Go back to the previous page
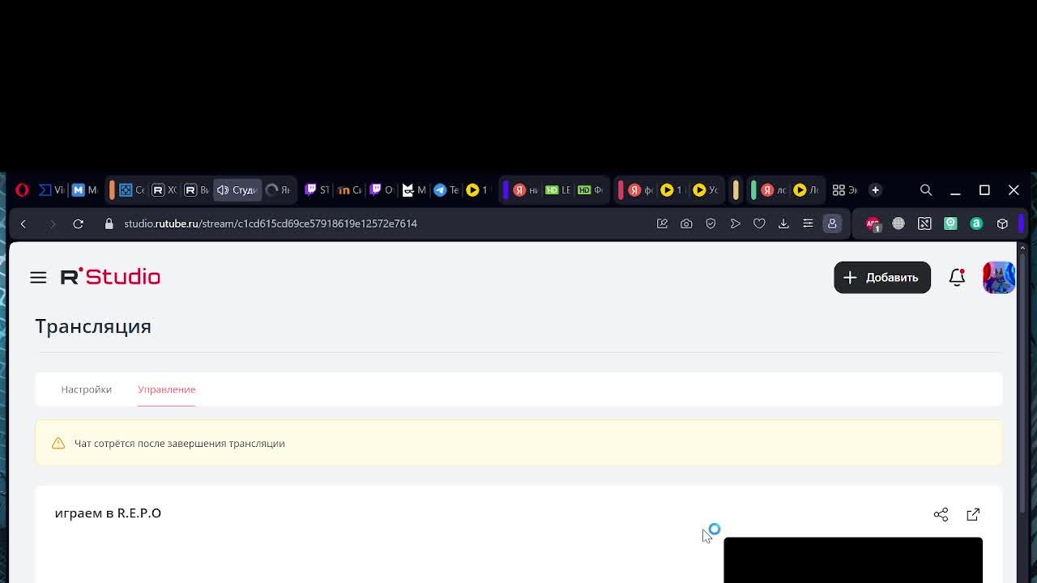 [23, 223]
